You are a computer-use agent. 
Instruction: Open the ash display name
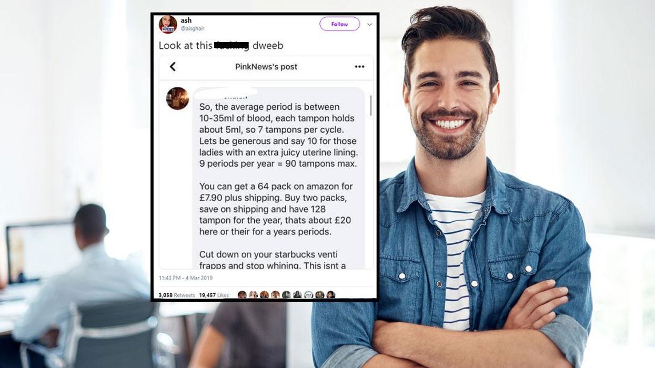(186, 21)
